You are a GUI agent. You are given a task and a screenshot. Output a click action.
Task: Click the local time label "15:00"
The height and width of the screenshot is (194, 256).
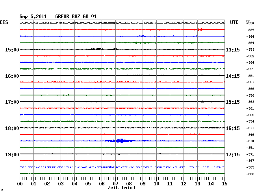click(x=12, y=49)
